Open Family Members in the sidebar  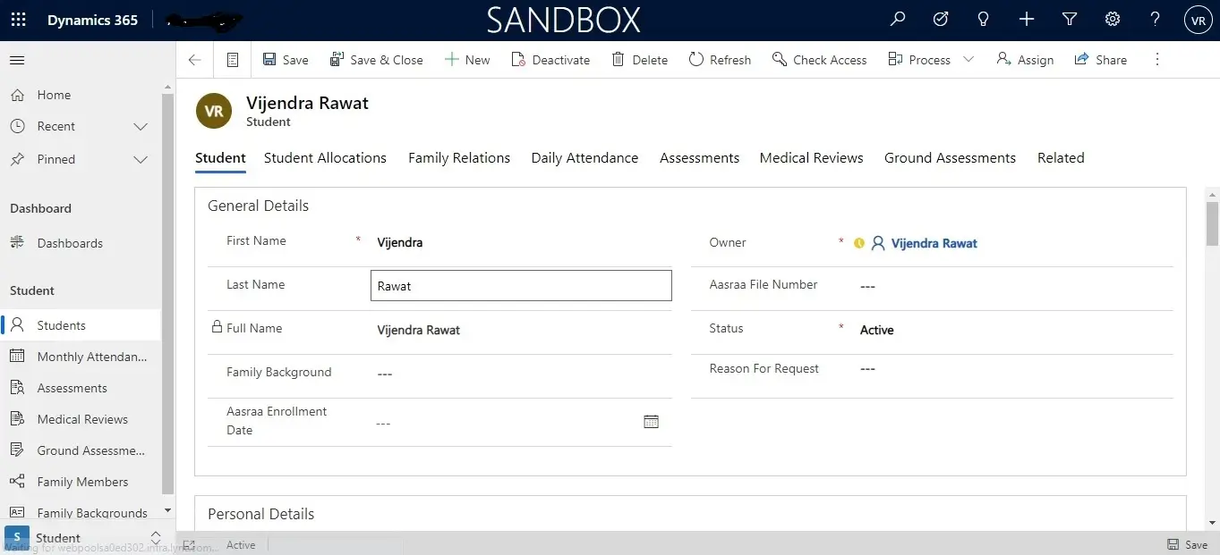point(81,482)
